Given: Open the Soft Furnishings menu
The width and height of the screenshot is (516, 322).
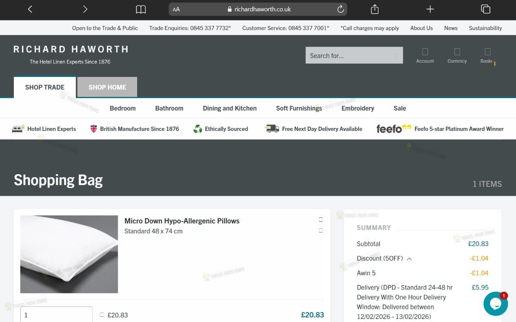Looking at the screenshot, I should click(299, 108).
